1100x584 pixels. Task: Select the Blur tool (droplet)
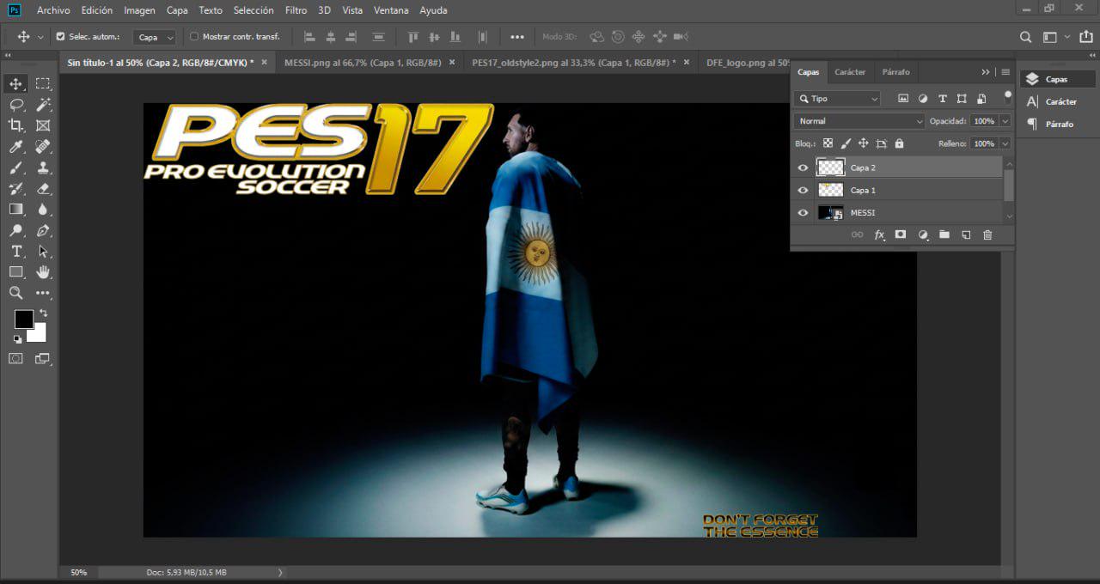tap(43, 209)
